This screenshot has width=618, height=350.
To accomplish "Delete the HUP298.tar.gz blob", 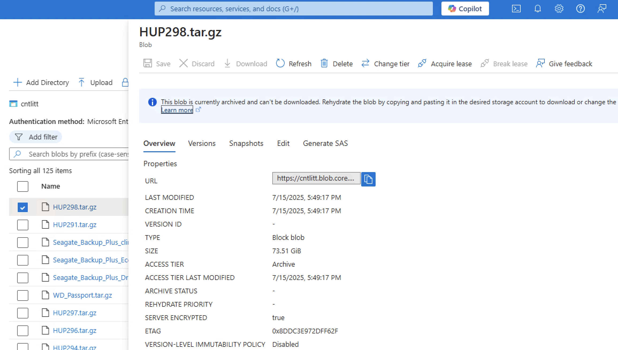I will coord(336,64).
